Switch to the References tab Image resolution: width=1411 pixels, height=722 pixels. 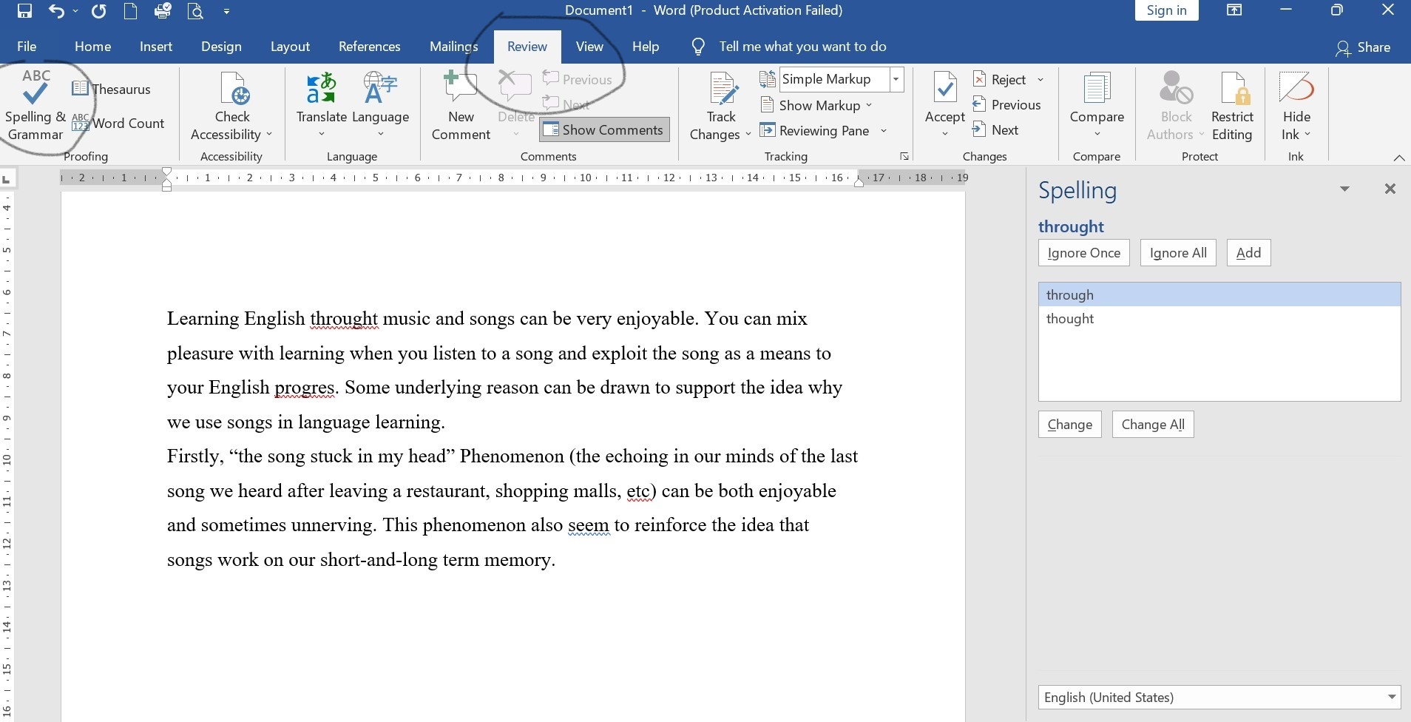369,47
